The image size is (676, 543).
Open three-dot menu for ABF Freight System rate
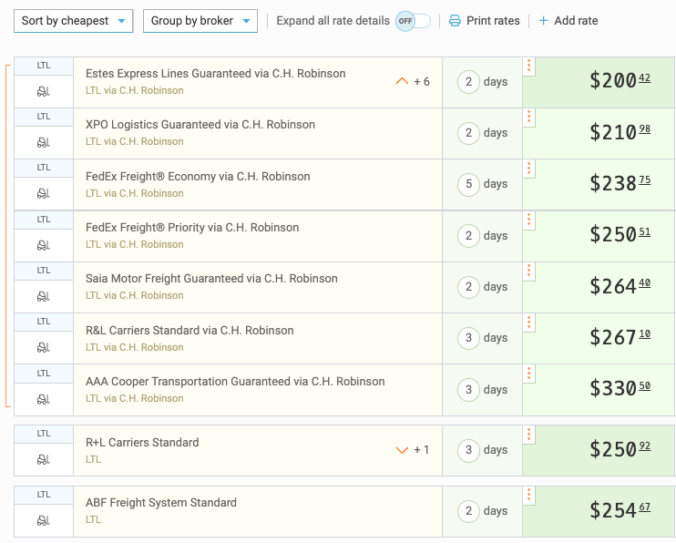click(529, 496)
